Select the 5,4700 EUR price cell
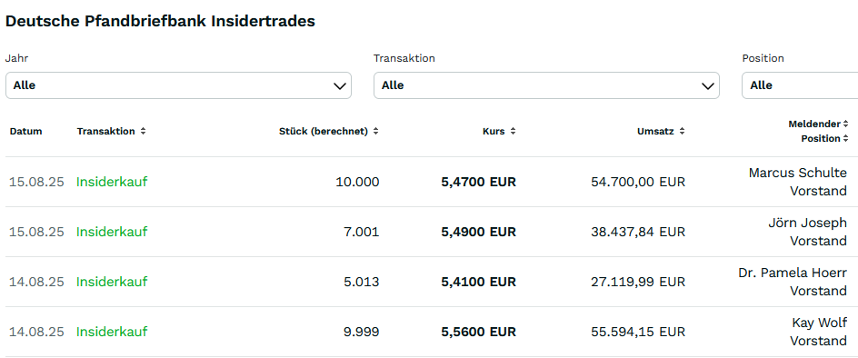Viewport: 858px width, 358px height. click(478, 182)
